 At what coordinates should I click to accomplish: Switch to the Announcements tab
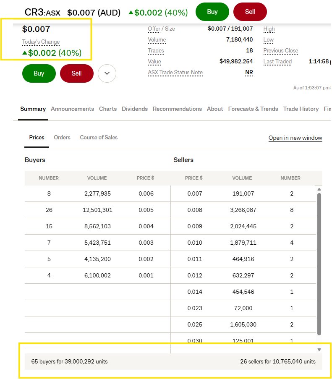pyautogui.click(x=72, y=109)
